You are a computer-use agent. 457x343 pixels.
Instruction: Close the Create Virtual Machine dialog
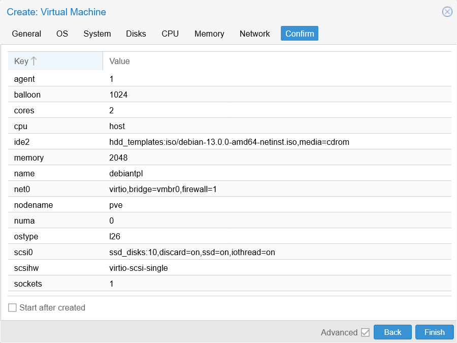click(447, 12)
